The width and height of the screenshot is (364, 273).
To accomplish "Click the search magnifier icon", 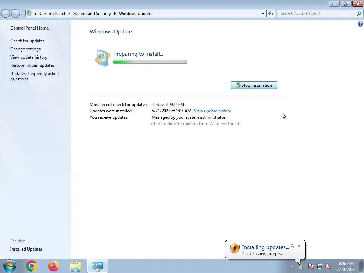I will [x=359, y=14].
